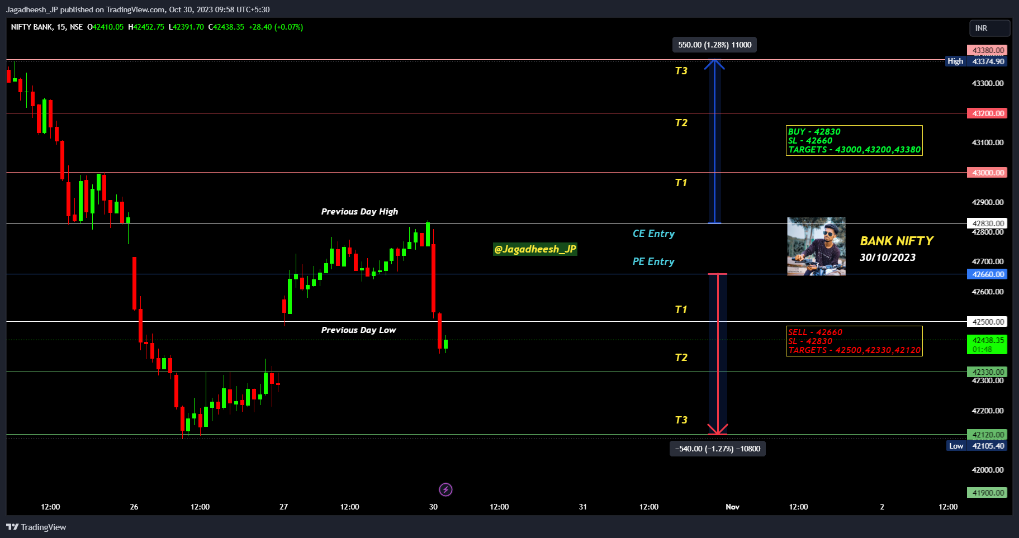Click the 27 date on time axis
Viewport: 1019px width, 538px height.
283,507
